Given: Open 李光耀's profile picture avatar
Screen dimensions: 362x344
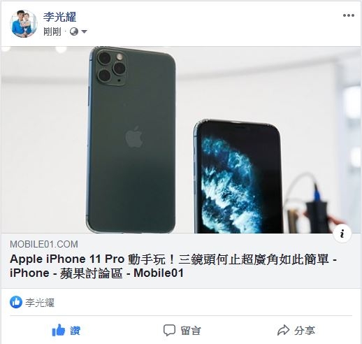Looking at the screenshot, I should coord(24,24).
